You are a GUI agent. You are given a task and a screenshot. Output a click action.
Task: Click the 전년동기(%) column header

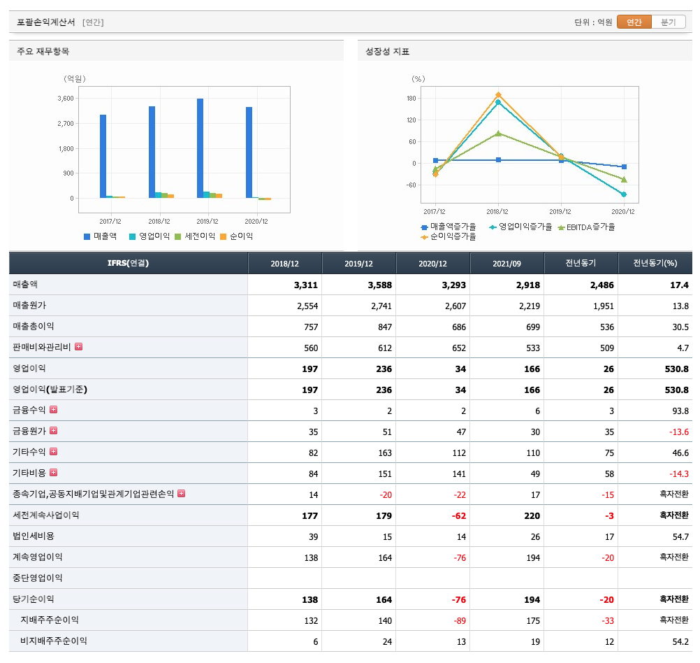[655, 264]
